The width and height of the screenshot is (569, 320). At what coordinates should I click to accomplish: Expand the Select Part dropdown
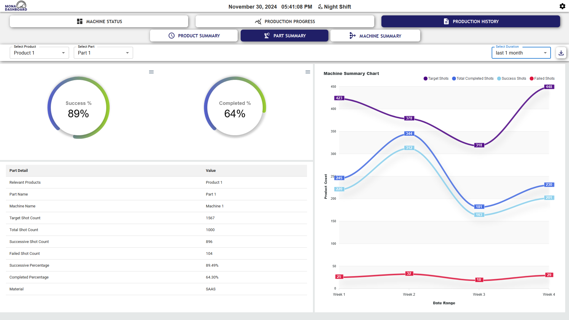[x=127, y=53]
